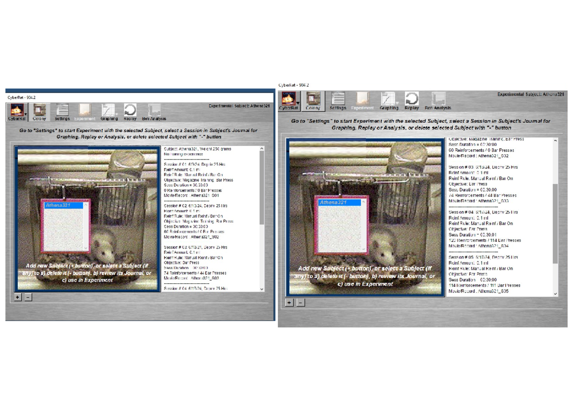Expand the CyberRat dropdown arrow in right window
The width and height of the screenshot is (578, 409).
coord(299,102)
